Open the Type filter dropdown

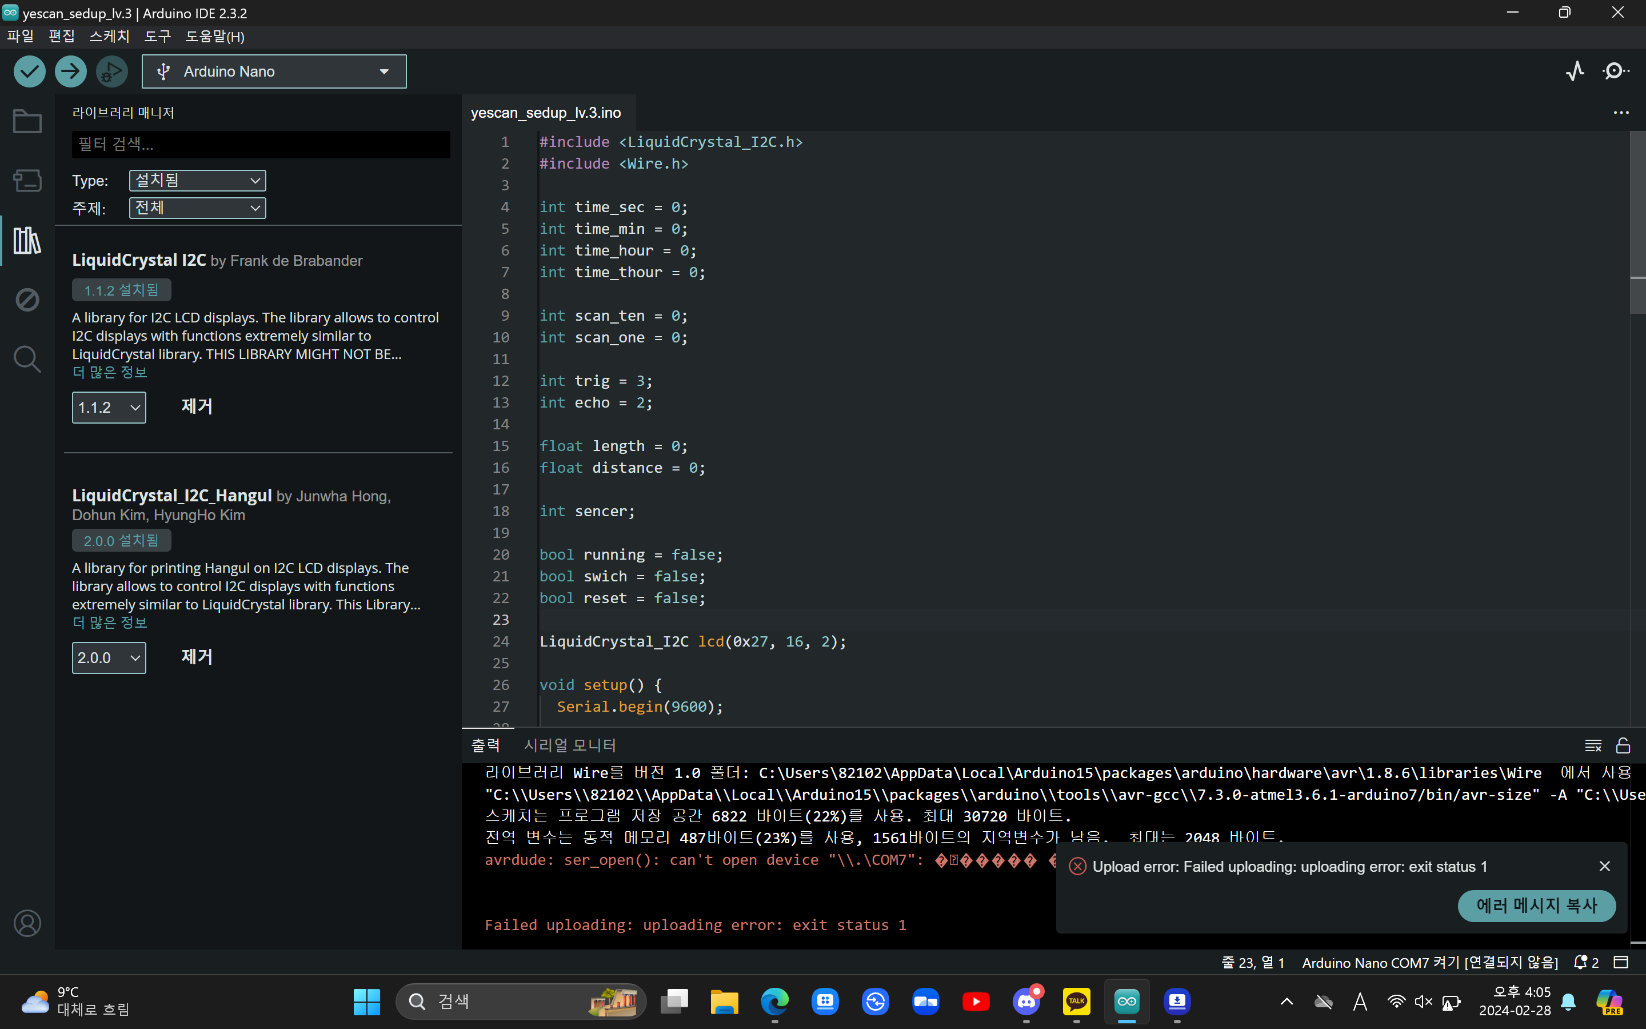197,180
